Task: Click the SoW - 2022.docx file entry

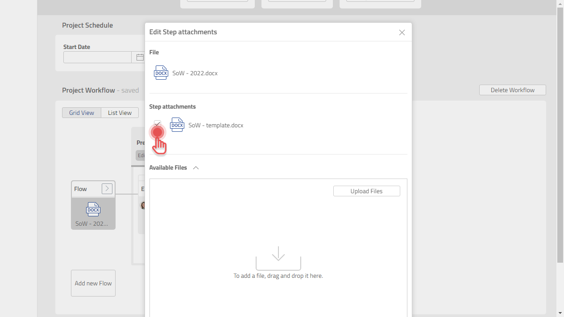Action: (x=195, y=73)
